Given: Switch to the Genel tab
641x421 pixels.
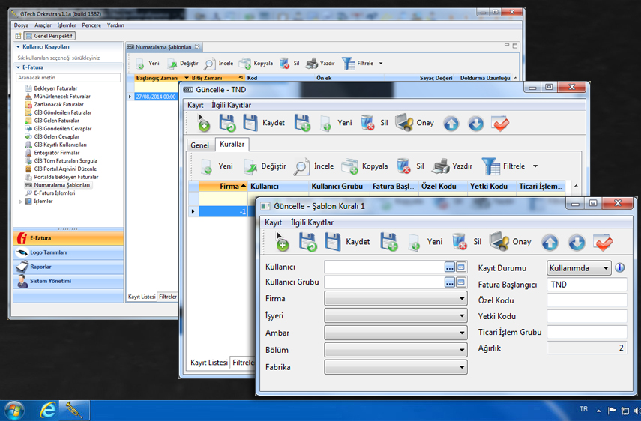Looking at the screenshot, I should 200,145.
